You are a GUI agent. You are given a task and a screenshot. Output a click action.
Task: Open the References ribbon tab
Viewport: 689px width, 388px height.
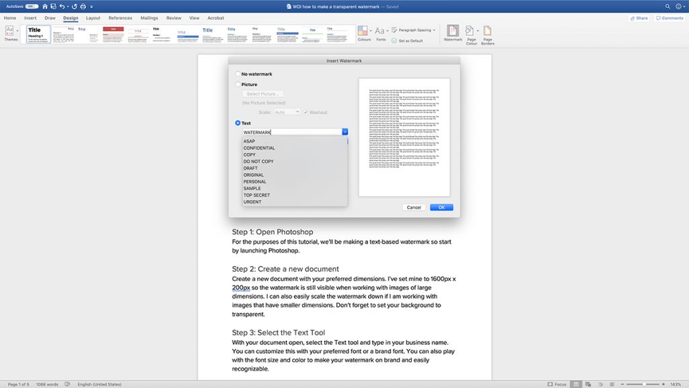pos(120,18)
